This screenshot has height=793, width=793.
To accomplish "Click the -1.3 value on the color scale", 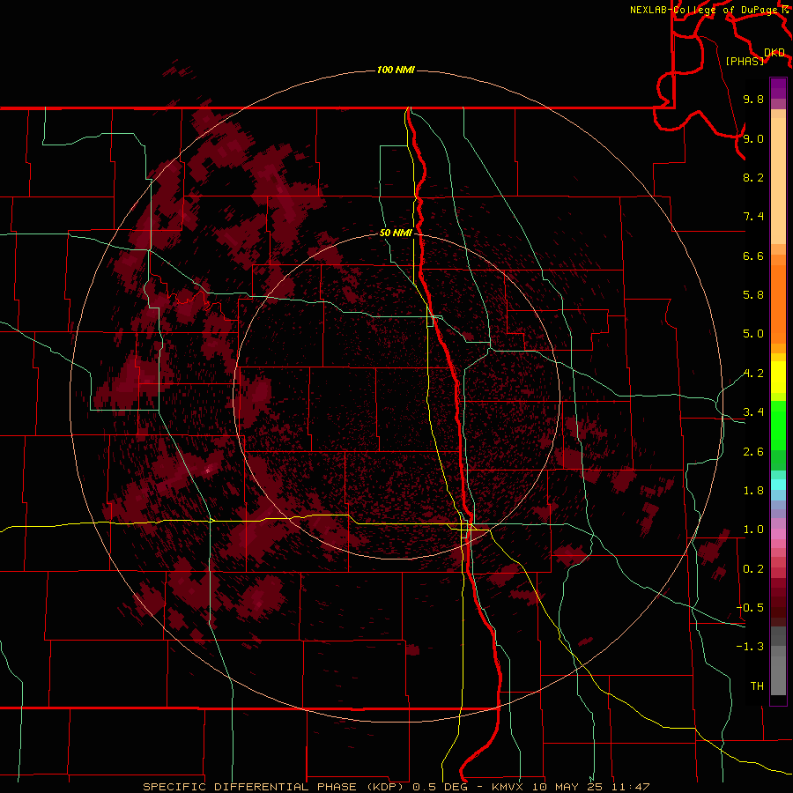I will (x=750, y=647).
